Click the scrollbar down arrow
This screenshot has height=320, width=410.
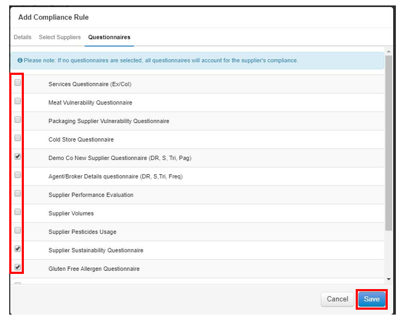point(389,279)
